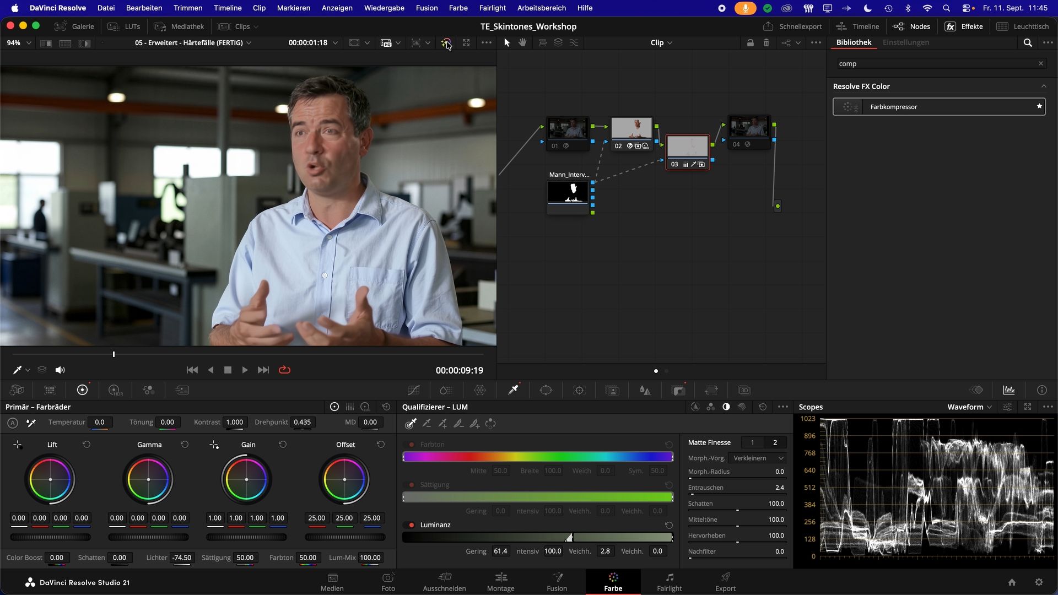Click the Luminanz range slider bar
1058x595 pixels.
pyautogui.click(x=538, y=537)
